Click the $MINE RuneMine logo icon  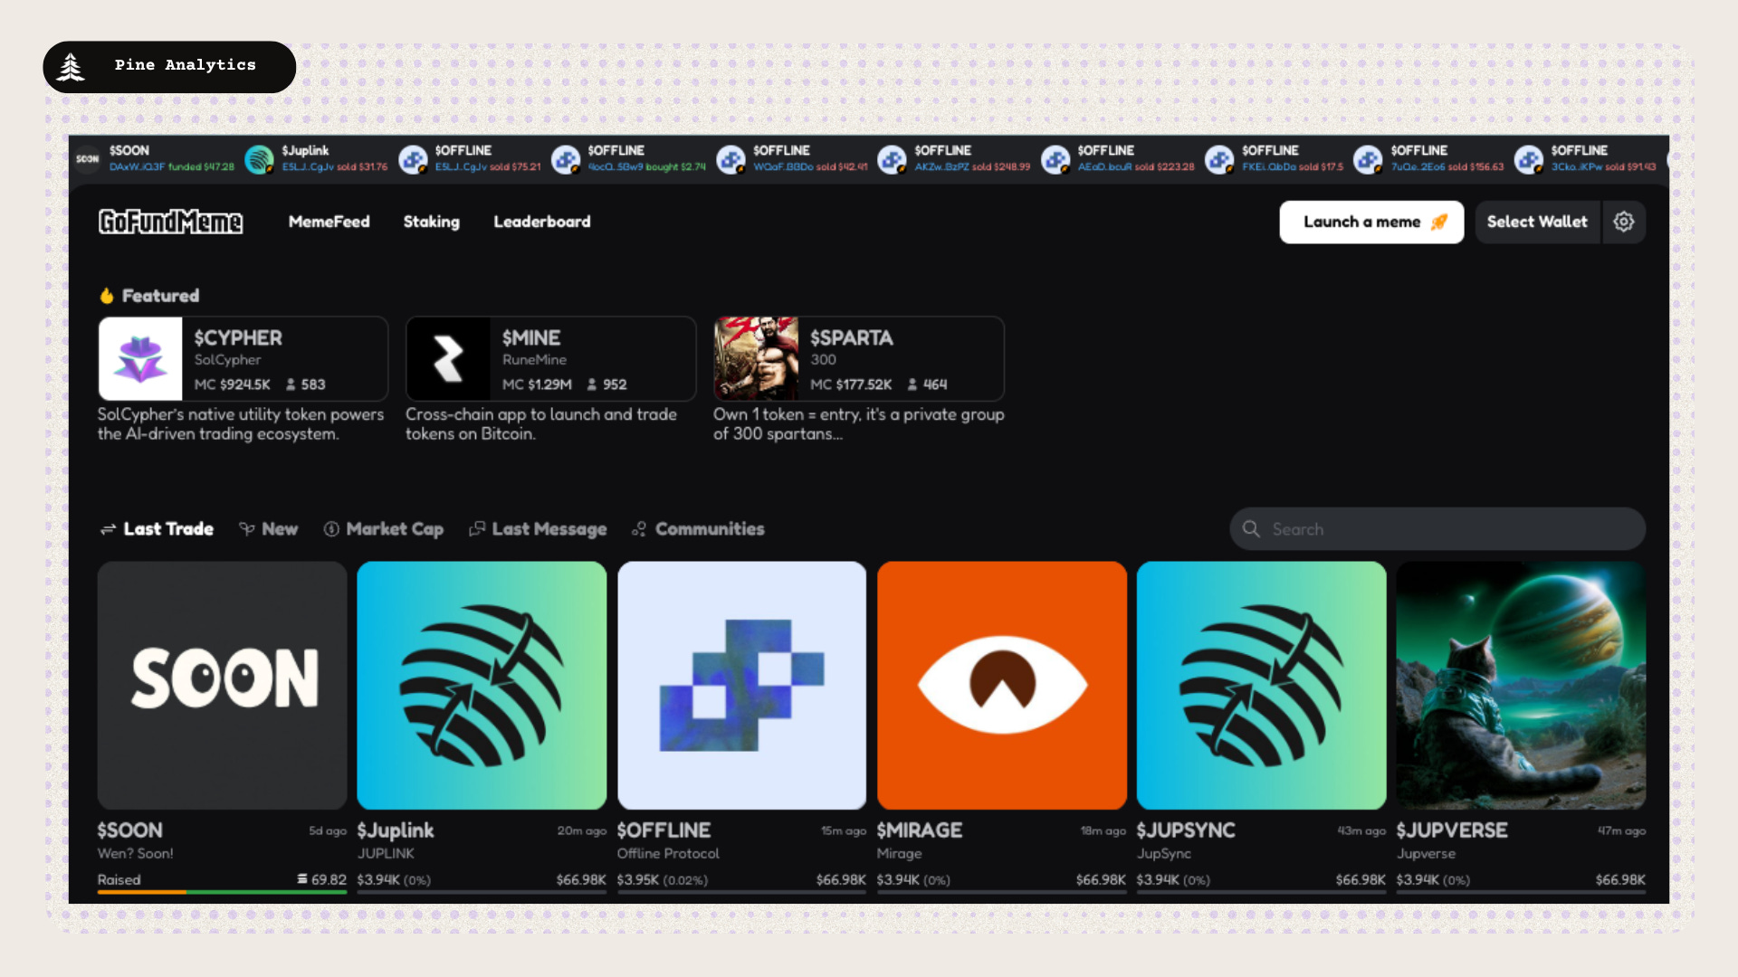coord(448,359)
